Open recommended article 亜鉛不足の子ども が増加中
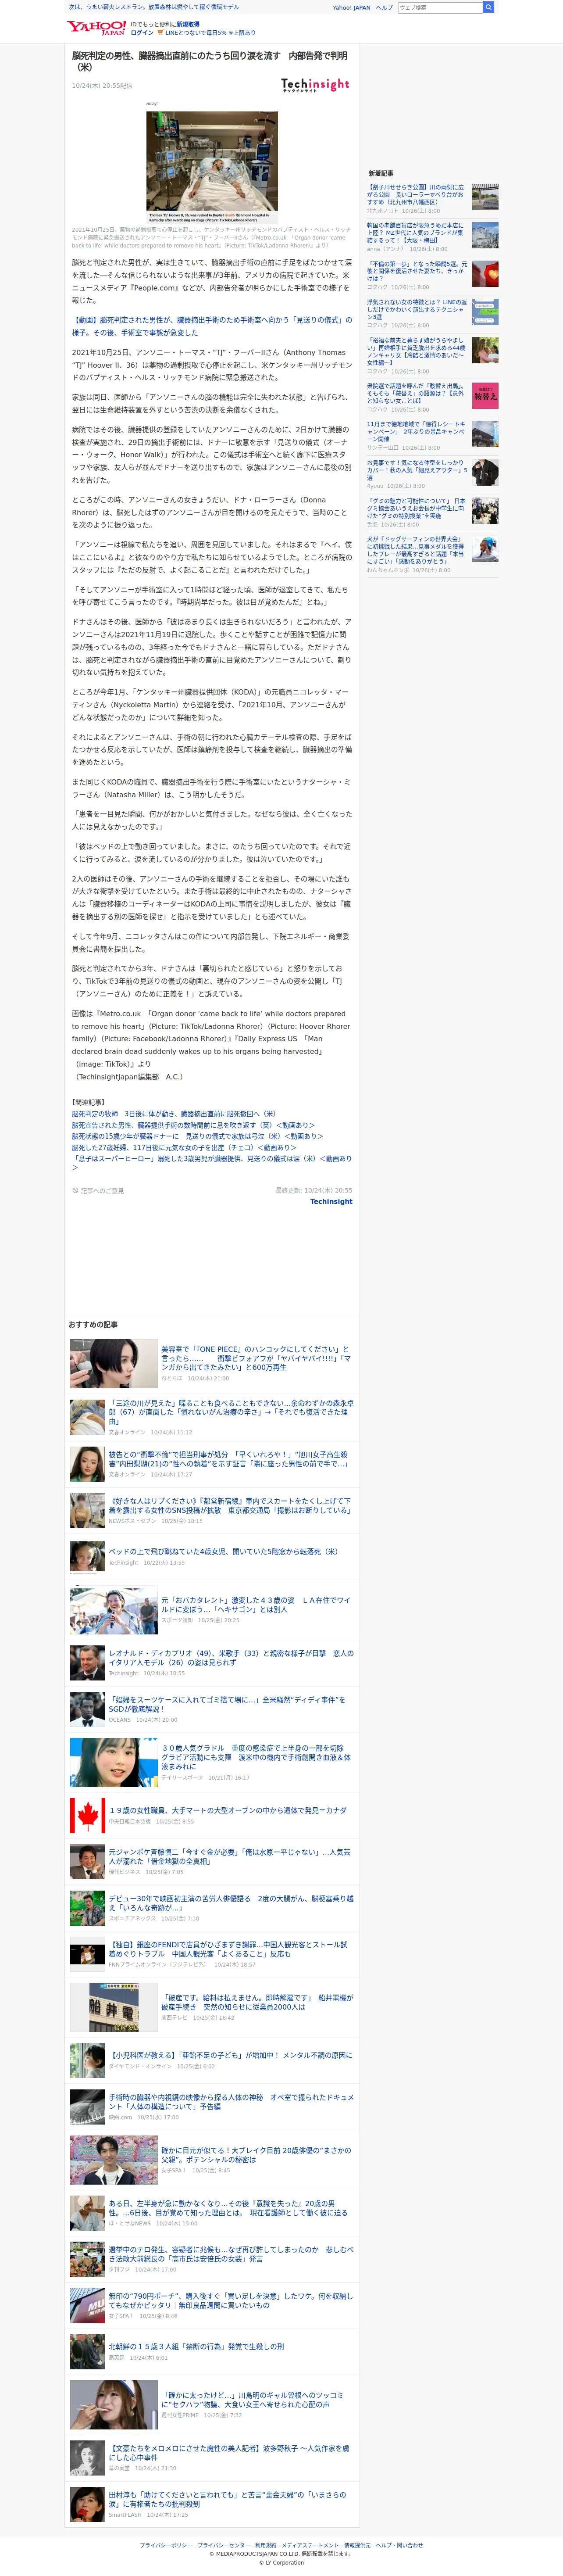The width and height of the screenshot is (563, 2576). 230,2055
